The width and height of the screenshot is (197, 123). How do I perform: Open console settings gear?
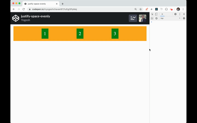click(184, 18)
